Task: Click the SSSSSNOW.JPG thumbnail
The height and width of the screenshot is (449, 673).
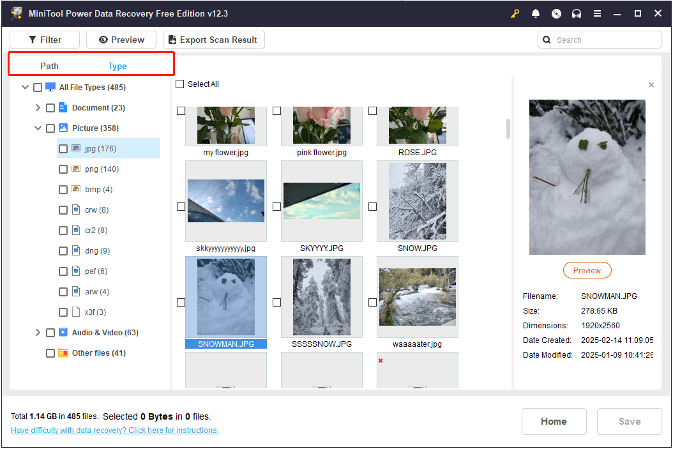Action: tap(321, 296)
